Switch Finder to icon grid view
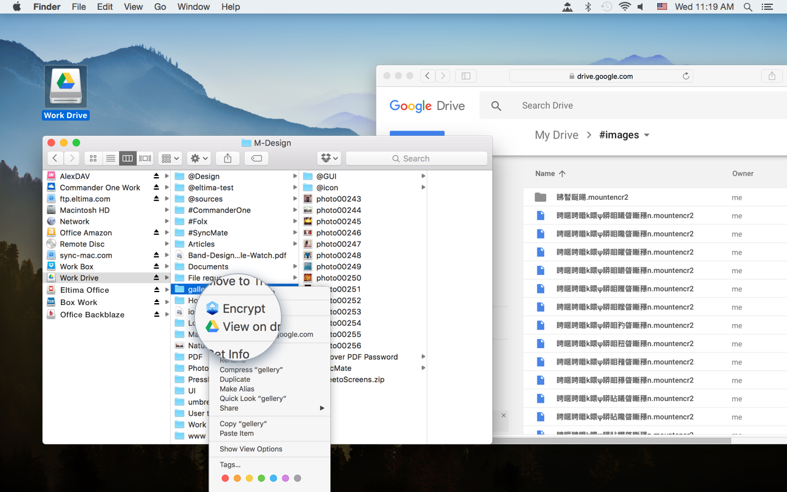Viewport: 787px width, 492px height. click(93, 158)
